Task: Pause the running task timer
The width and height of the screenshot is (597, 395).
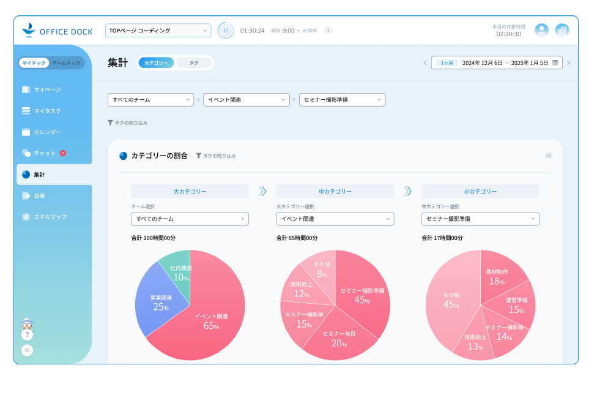Action: coord(226,30)
